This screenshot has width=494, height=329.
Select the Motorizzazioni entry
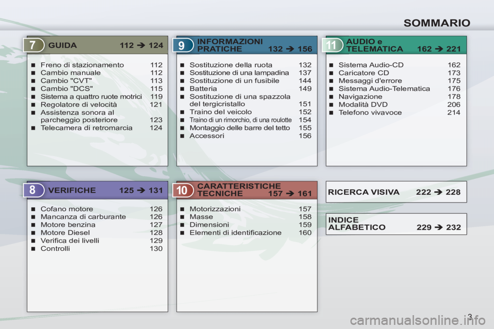coord(215,209)
